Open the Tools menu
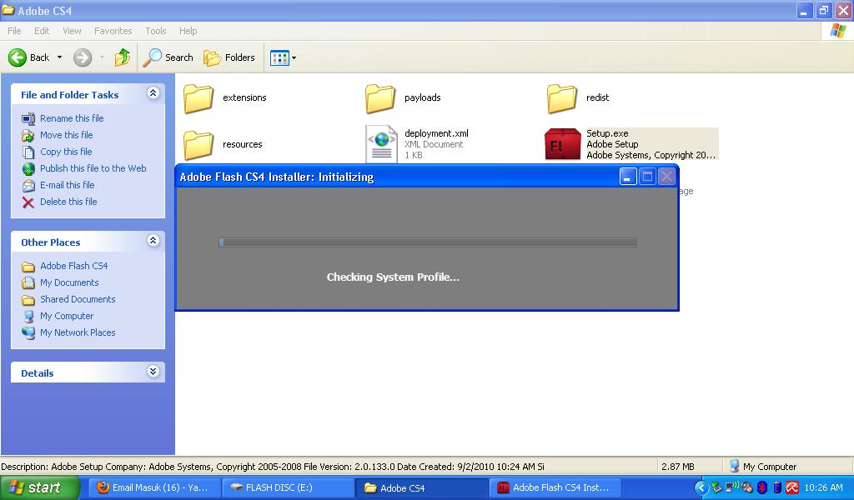Viewport: 854px width, 500px height. (x=156, y=31)
